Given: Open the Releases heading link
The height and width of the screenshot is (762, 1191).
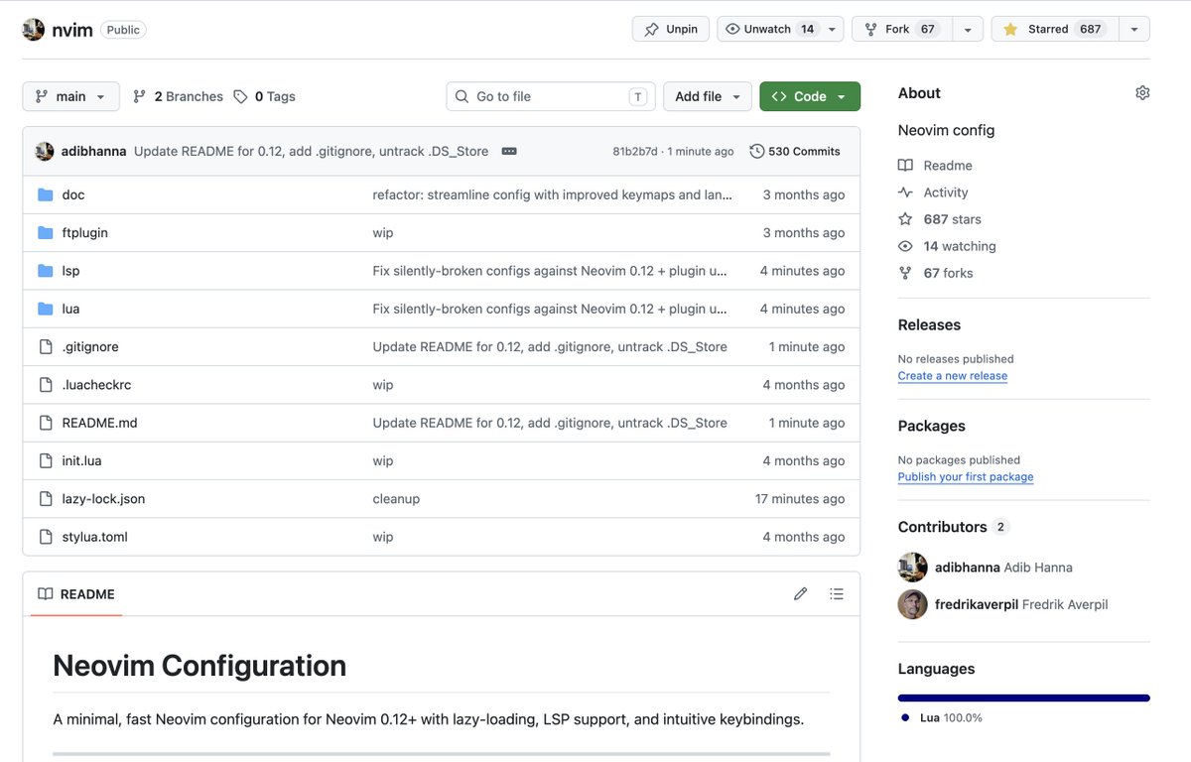Looking at the screenshot, I should 929,324.
